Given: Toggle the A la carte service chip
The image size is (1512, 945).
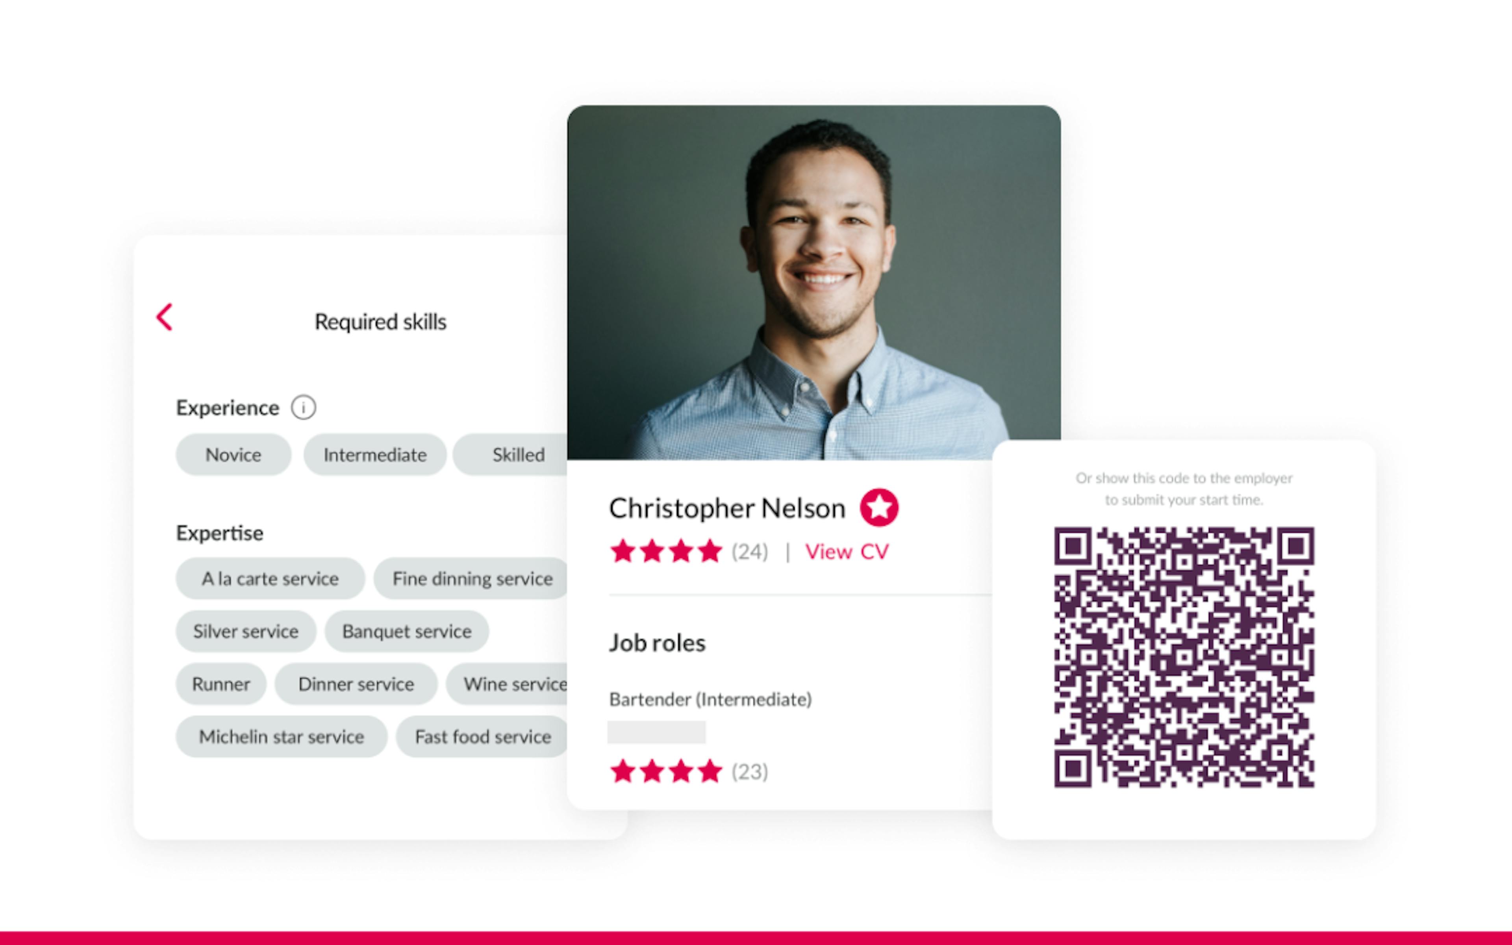Looking at the screenshot, I should click(270, 578).
